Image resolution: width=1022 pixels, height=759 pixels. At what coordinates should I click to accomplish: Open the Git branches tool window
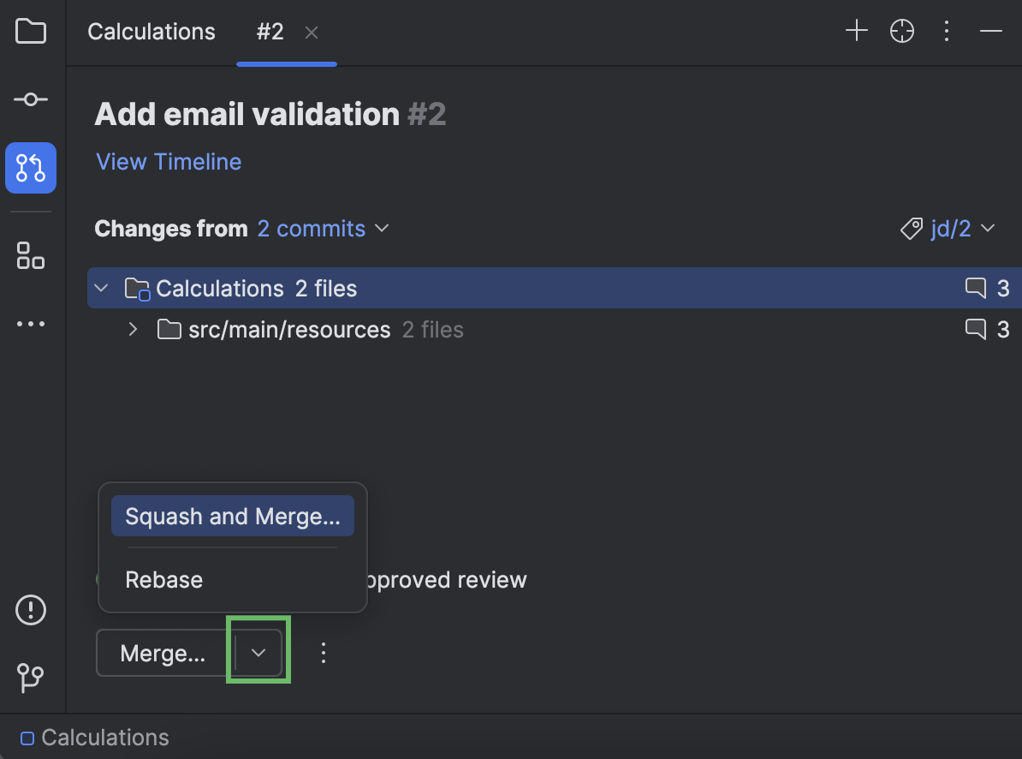pos(31,678)
